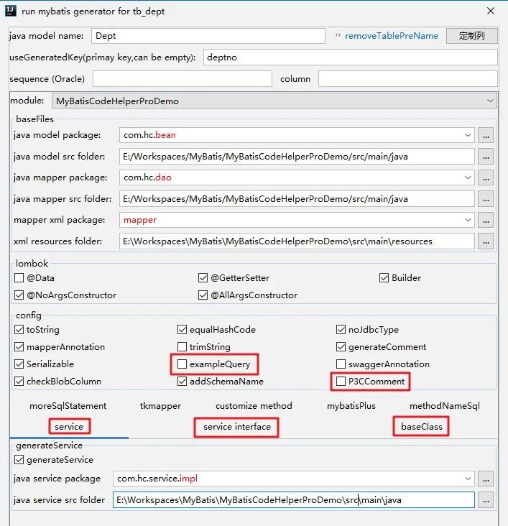Toggle the @AllArgsConstructor checkbox
508x526 pixels.
[203, 295]
